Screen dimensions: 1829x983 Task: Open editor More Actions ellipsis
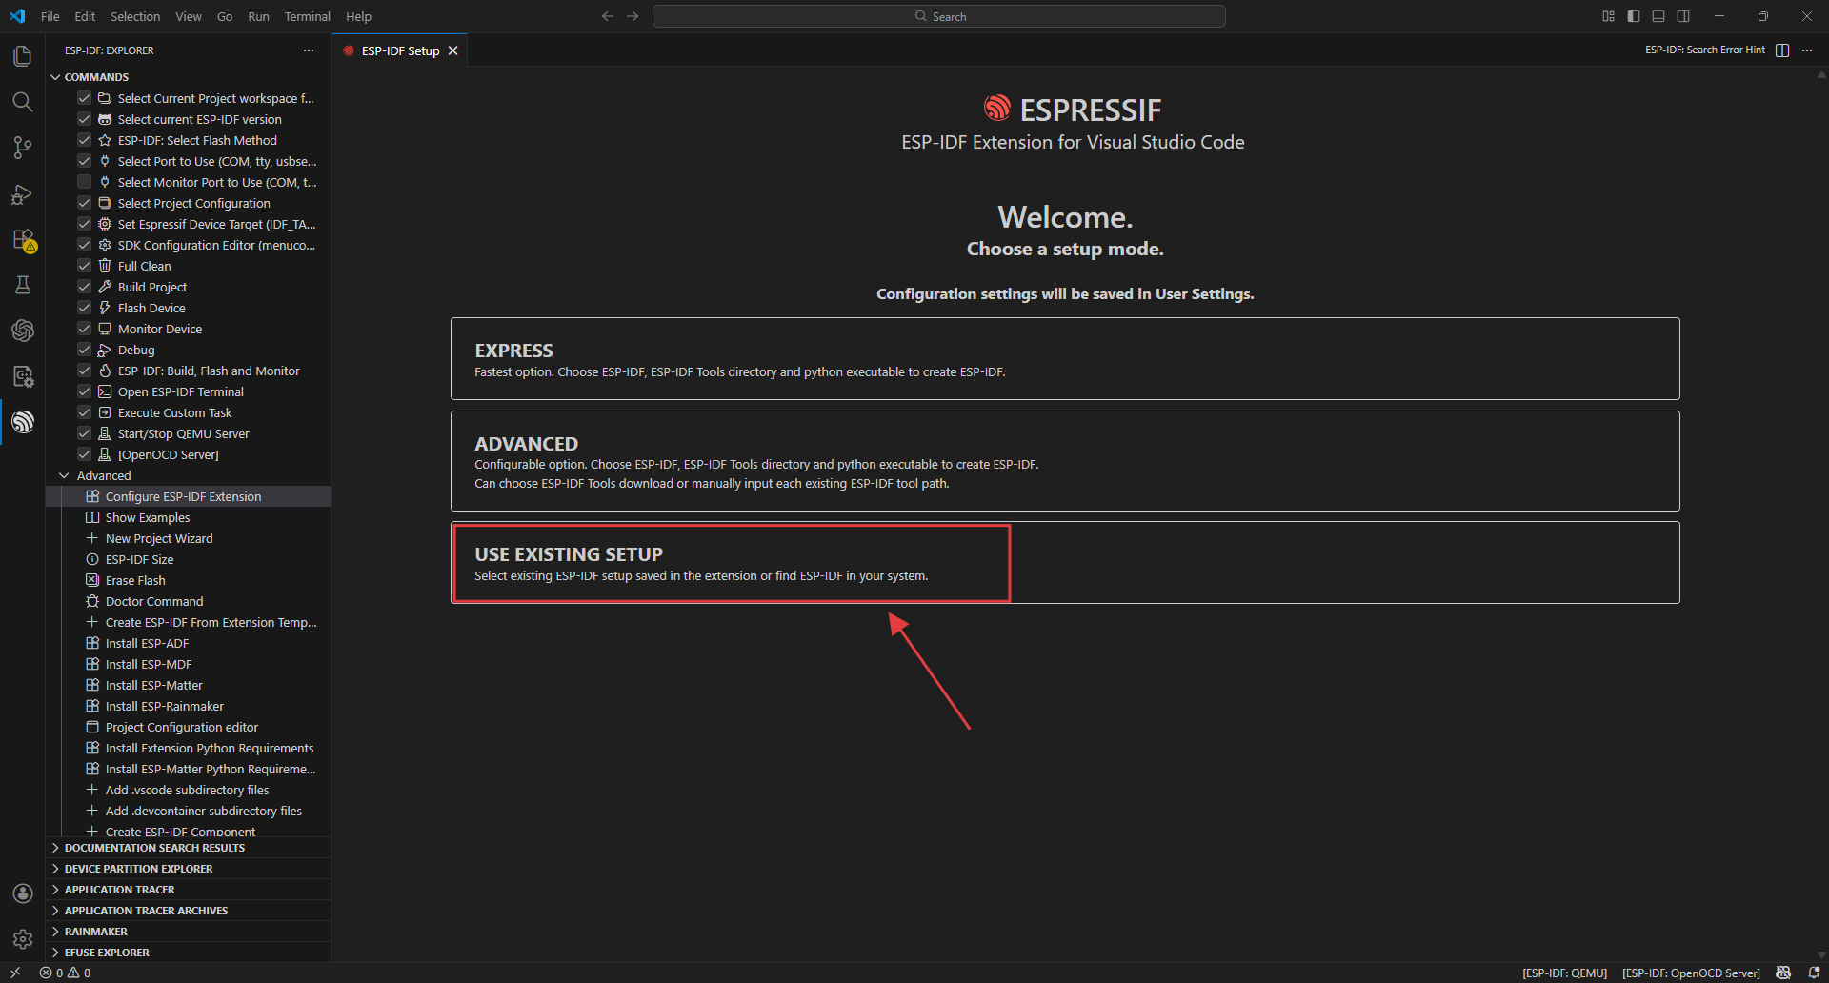point(1807,50)
